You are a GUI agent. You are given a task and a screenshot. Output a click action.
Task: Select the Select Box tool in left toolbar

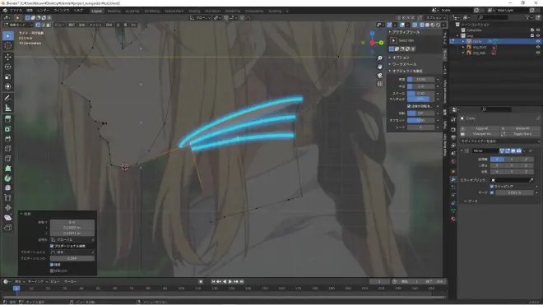tap(8, 35)
